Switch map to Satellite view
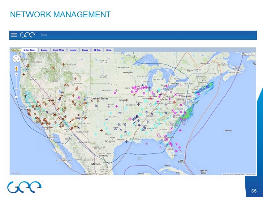The height and width of the screenshot is (197, 263). click(251, 54)
